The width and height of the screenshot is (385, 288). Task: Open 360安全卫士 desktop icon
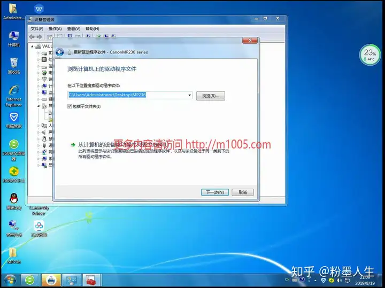(14, 175)
